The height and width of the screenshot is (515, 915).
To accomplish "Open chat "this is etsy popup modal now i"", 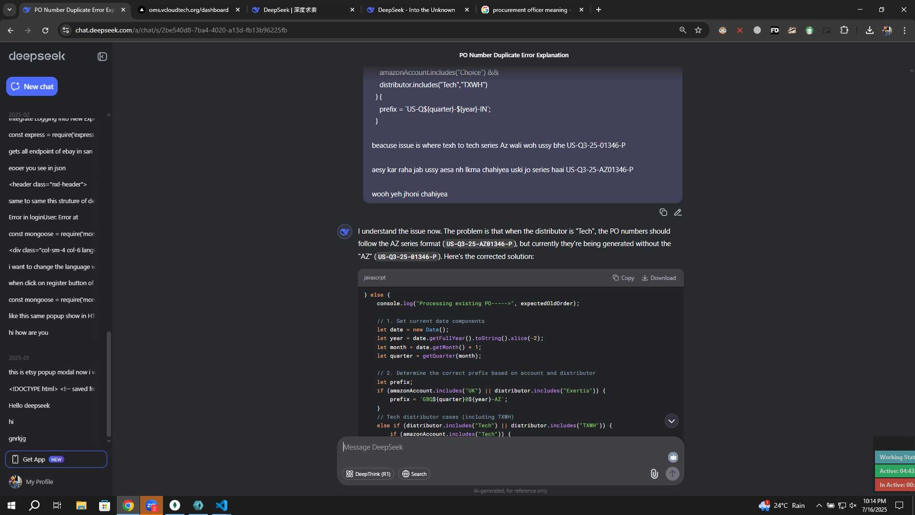I will 51,372.
